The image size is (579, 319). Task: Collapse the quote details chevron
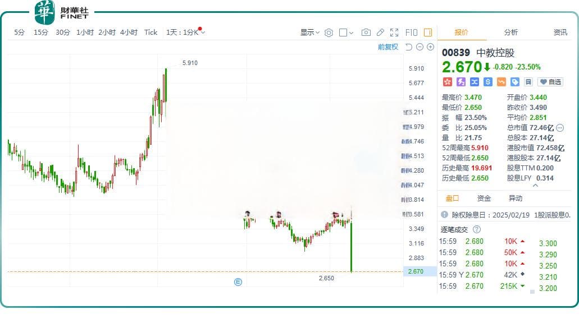(x=535, y=186)
